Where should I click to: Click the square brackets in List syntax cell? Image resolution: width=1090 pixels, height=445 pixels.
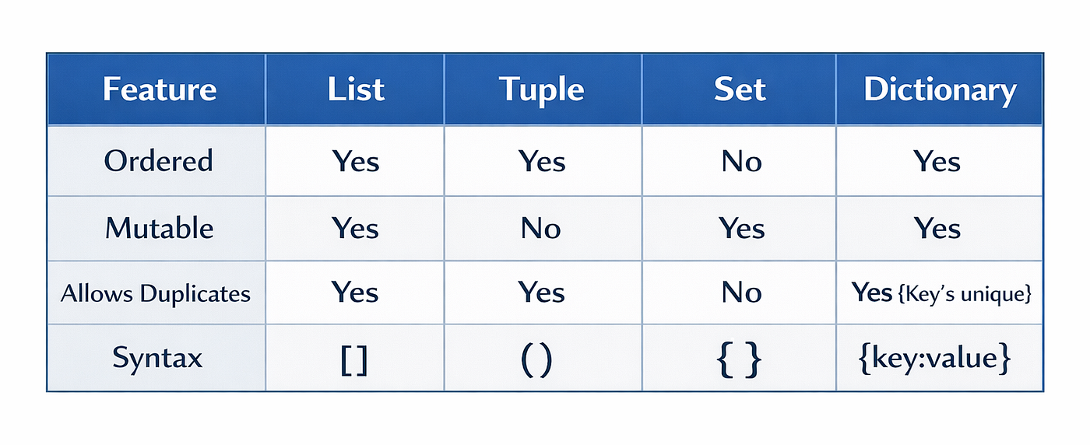click(354, 360)
